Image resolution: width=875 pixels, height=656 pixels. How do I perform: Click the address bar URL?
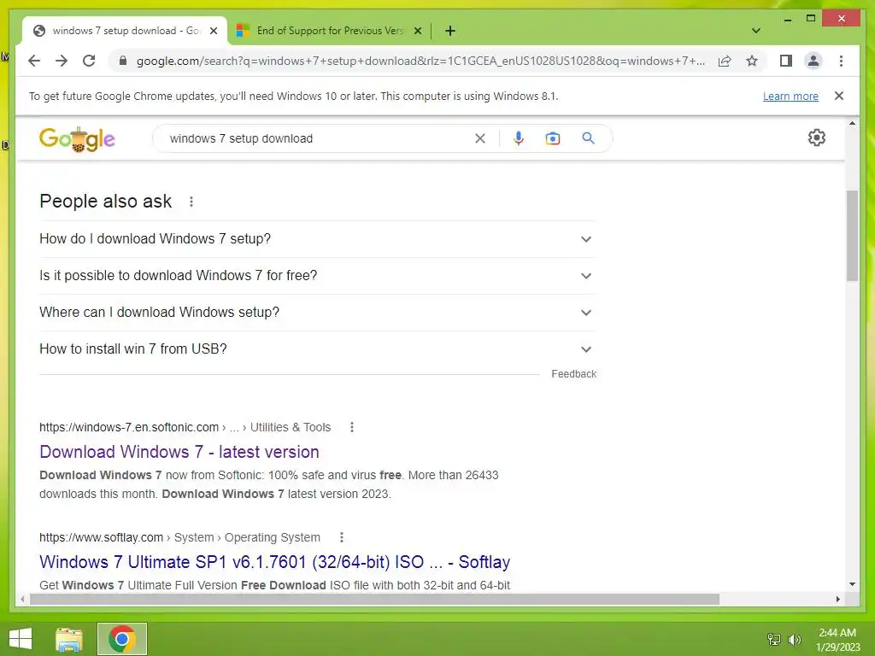click(x=420, y=61)
